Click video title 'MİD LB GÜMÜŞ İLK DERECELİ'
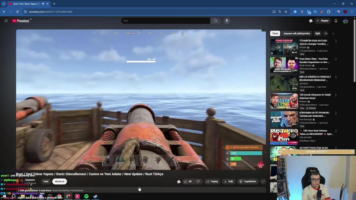Screen dimensions: 356x200 pyautogui.click(x=315, y=78)
